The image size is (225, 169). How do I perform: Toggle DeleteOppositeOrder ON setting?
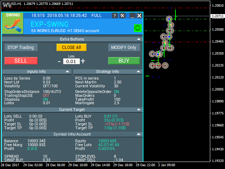tap(116, 92)
